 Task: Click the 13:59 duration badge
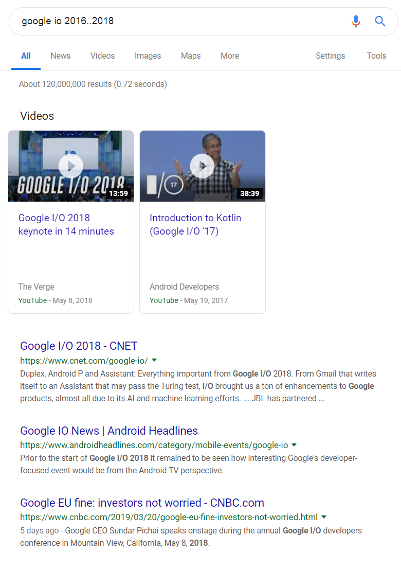click(119, 193)
